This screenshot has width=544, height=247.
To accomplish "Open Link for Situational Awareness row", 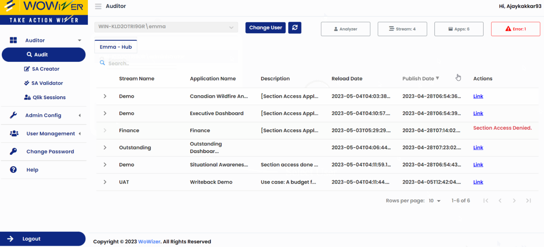I will [478, 165].
